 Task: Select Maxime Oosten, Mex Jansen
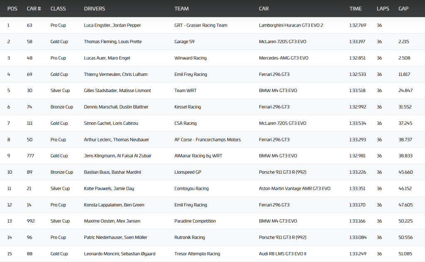point(112,221)
